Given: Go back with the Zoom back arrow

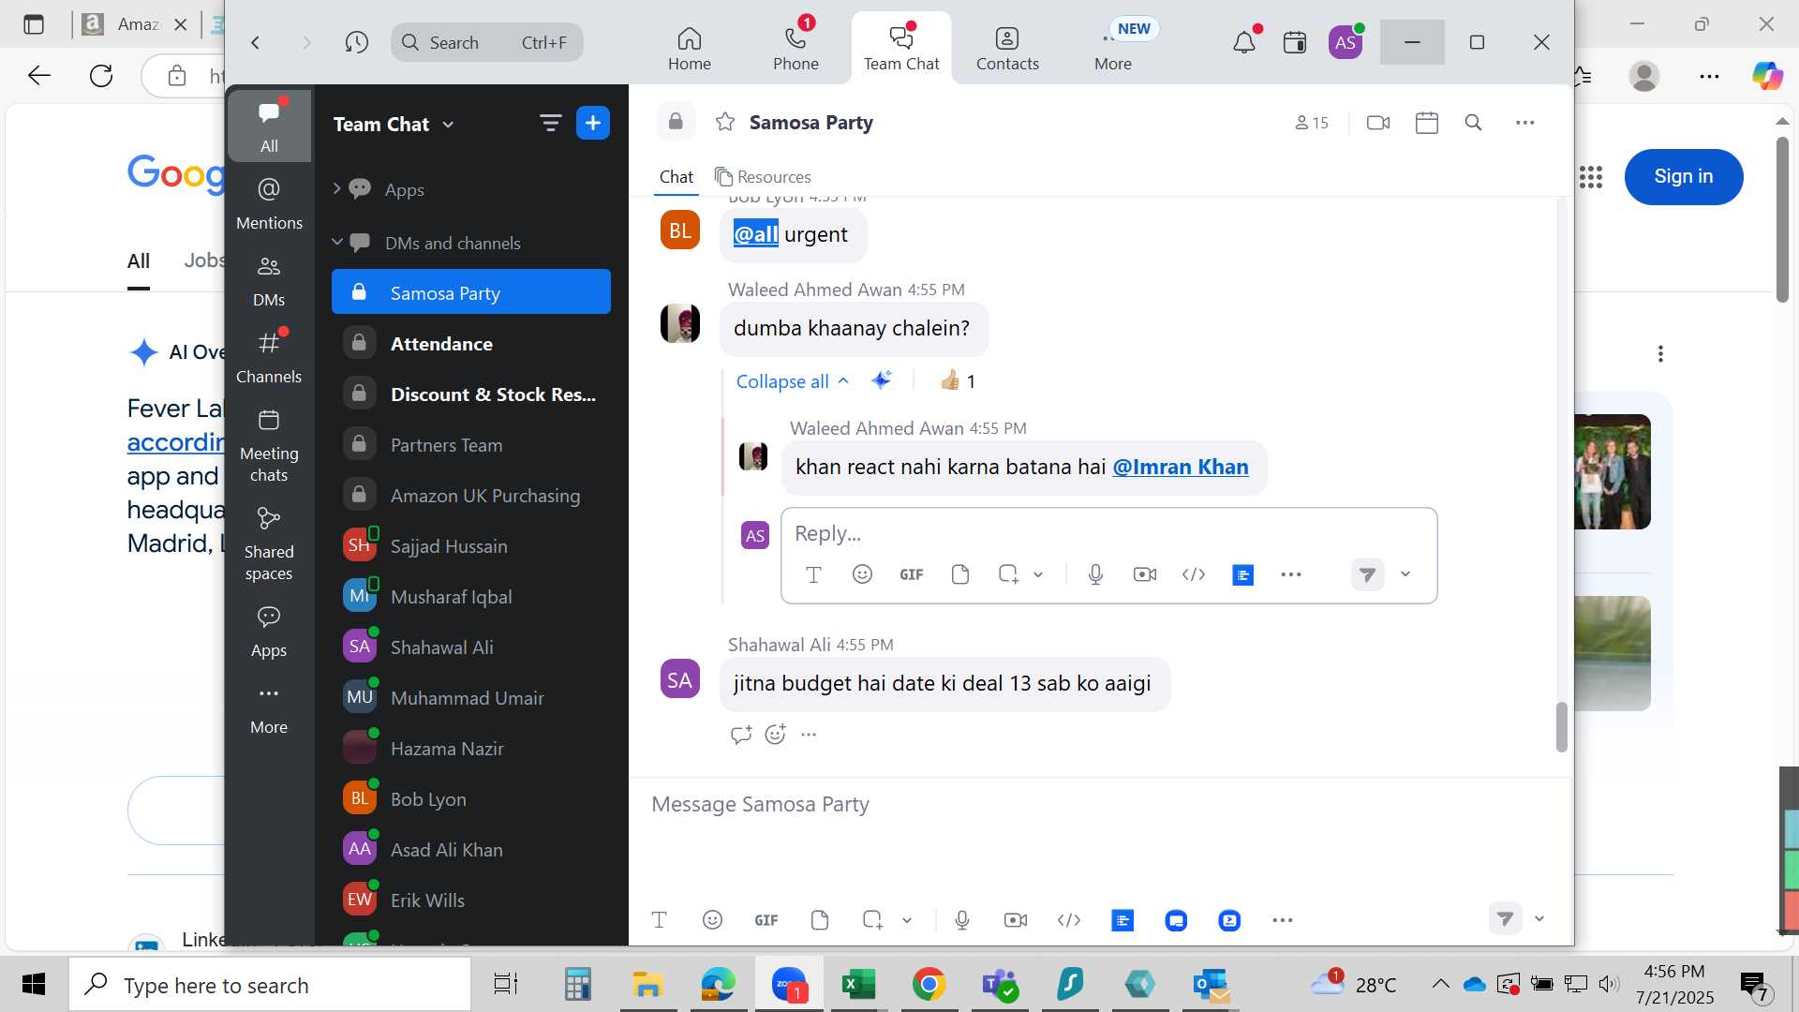Looking at the screenshot, I should 255,42.
